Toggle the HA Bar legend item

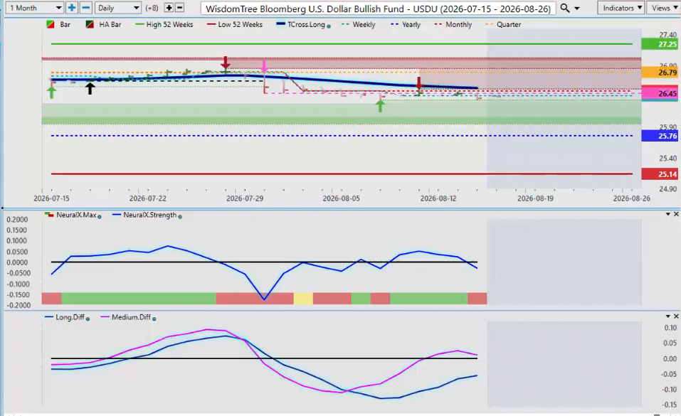(103, 25)
